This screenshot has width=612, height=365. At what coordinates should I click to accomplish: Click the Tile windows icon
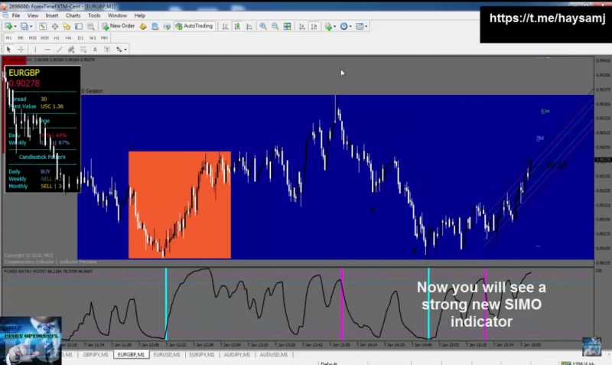click(x=288, y=26)
